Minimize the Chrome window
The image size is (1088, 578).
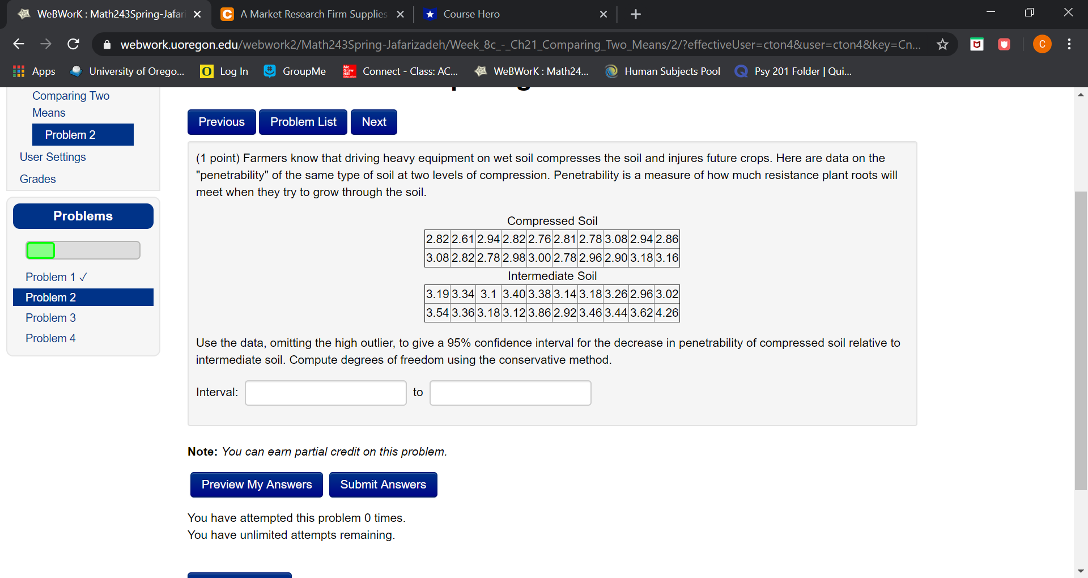pos(991,12)
